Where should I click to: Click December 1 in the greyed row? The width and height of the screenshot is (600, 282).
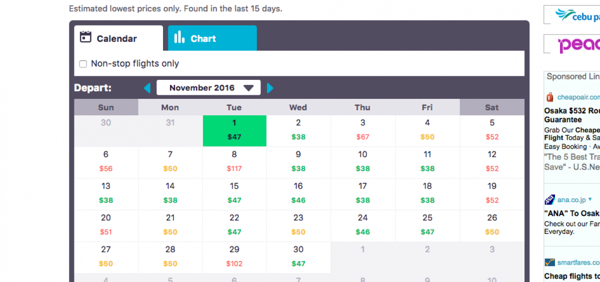point(362,250)
